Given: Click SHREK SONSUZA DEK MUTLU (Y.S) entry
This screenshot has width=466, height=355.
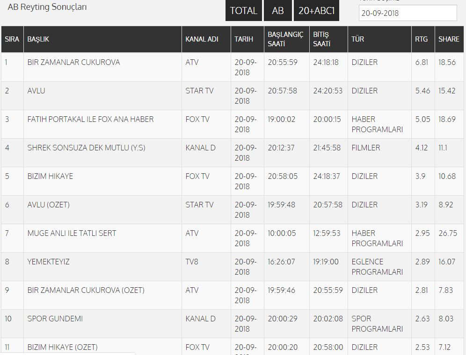Looking at the screenshot, I should point(86,148).
